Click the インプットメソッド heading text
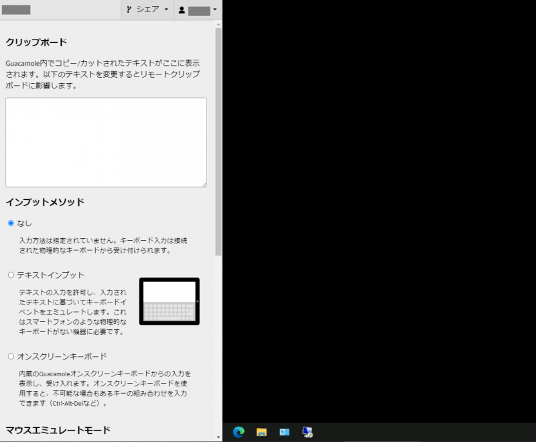Screen dimensions: 536x442 pyautogui.click(x=45, y=202)
